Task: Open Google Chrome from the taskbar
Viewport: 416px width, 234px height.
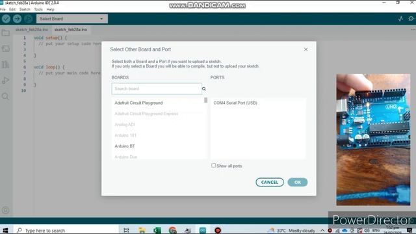Action: [172, 230]
